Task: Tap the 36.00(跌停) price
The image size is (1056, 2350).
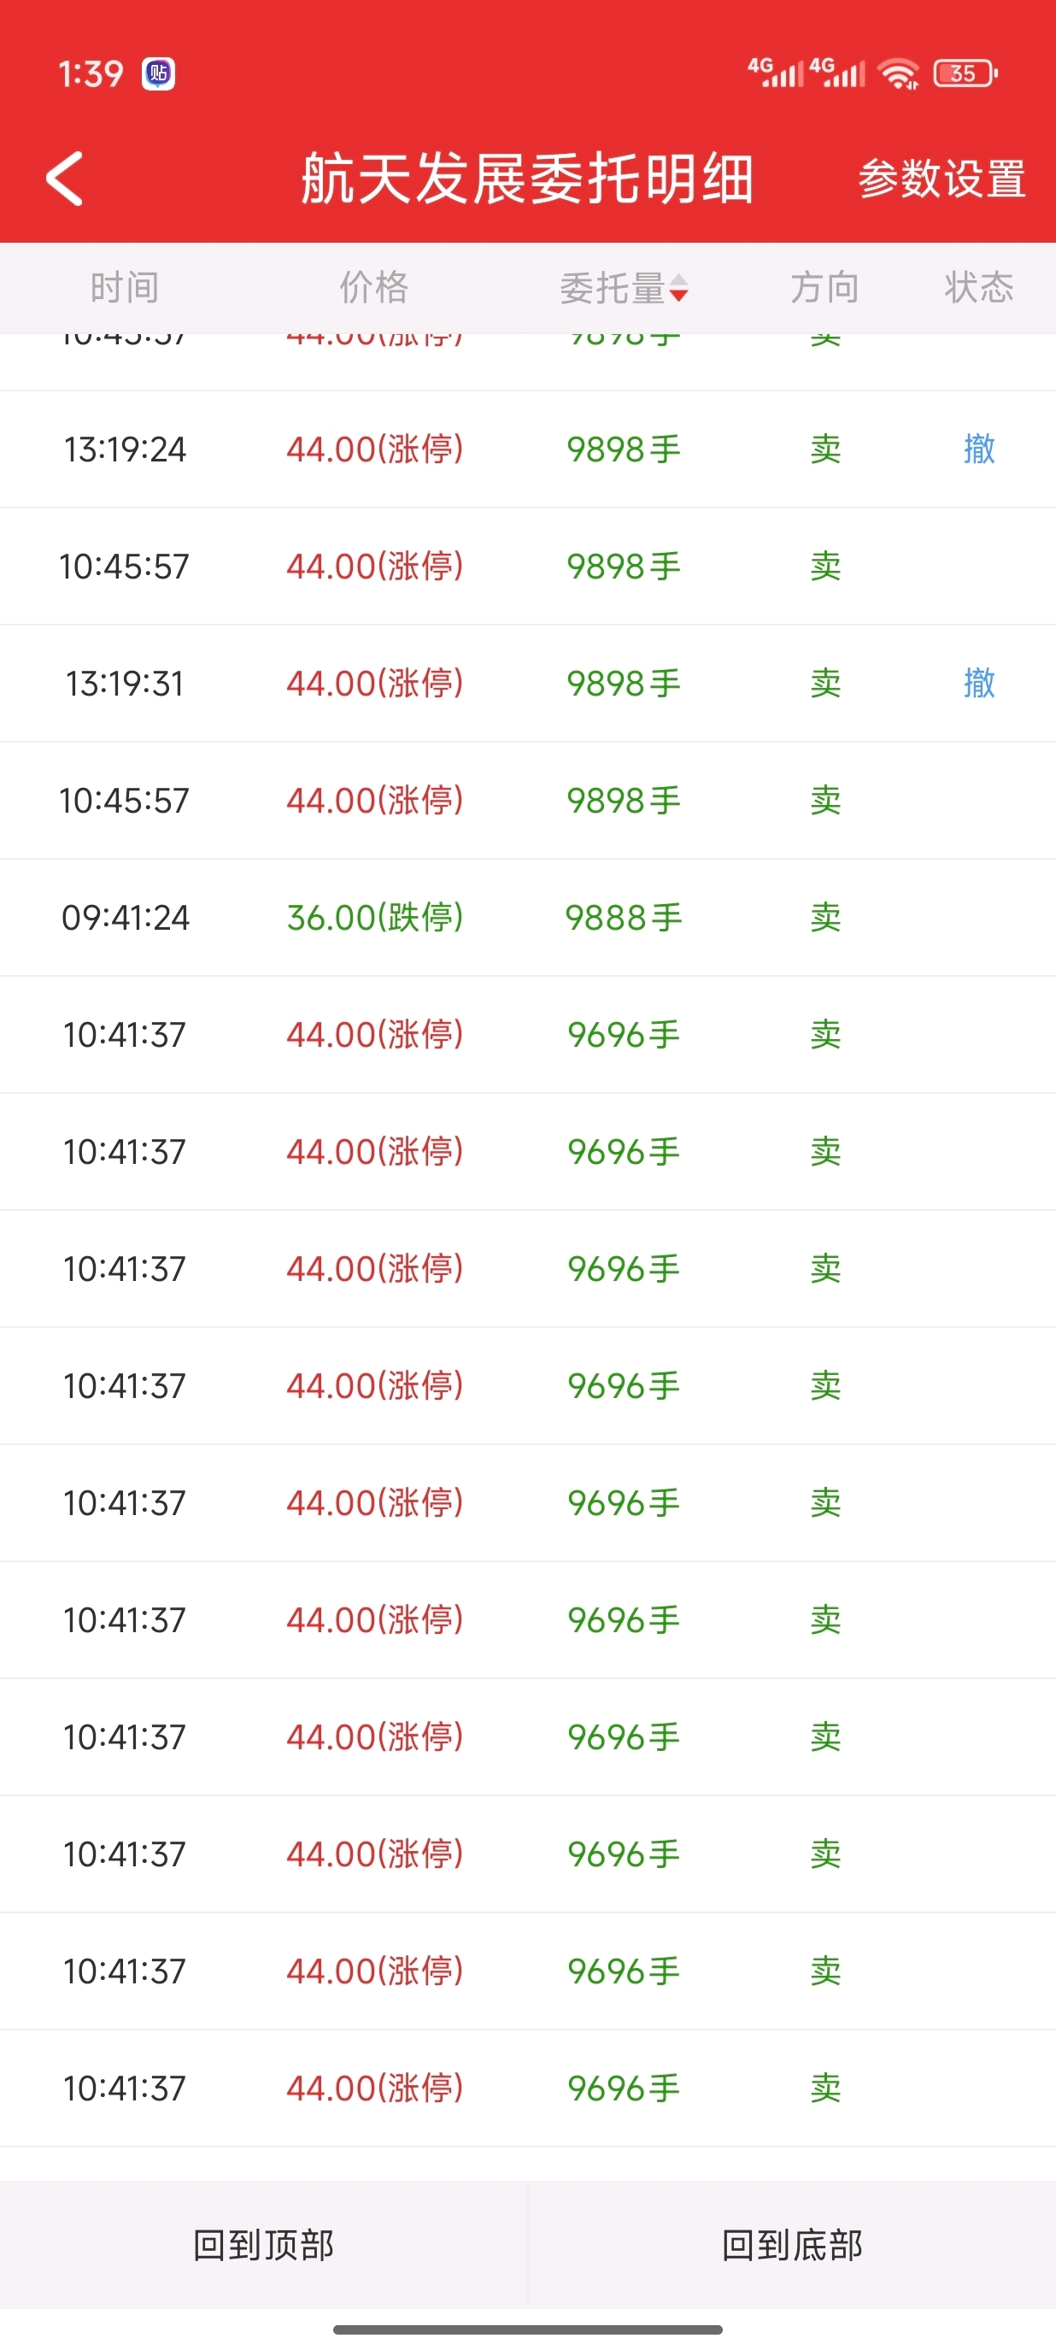Action: [375, 918]
